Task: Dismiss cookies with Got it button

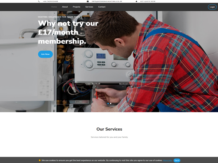Action: [x=177, y=160]
